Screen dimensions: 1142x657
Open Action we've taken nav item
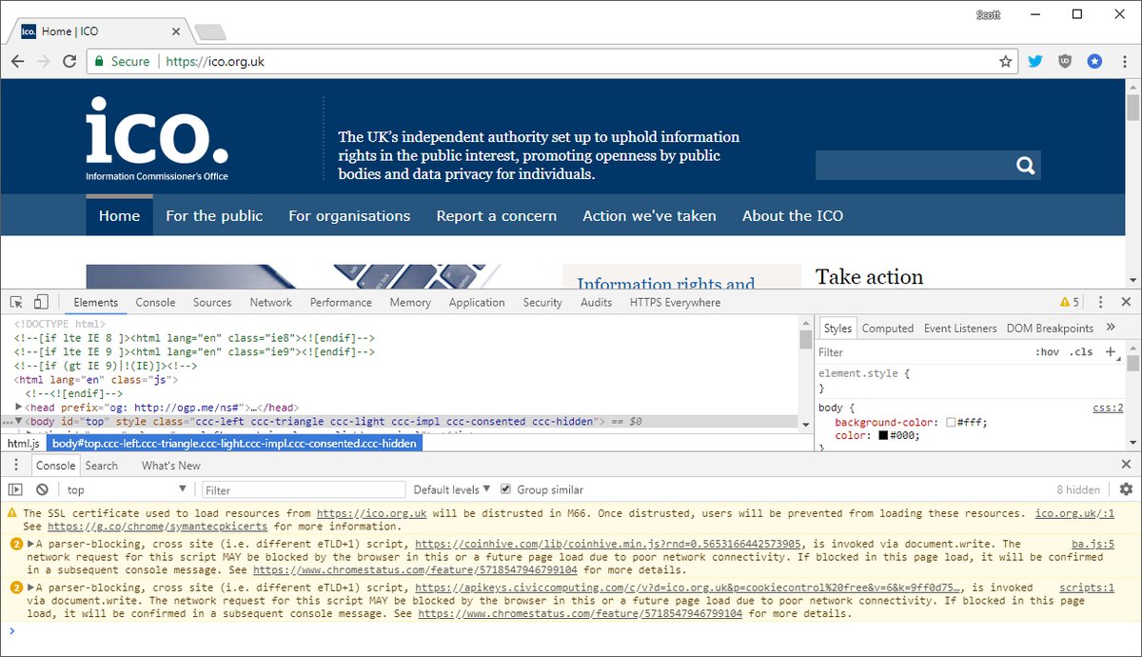pyautogui.click(x=650, y=215)
